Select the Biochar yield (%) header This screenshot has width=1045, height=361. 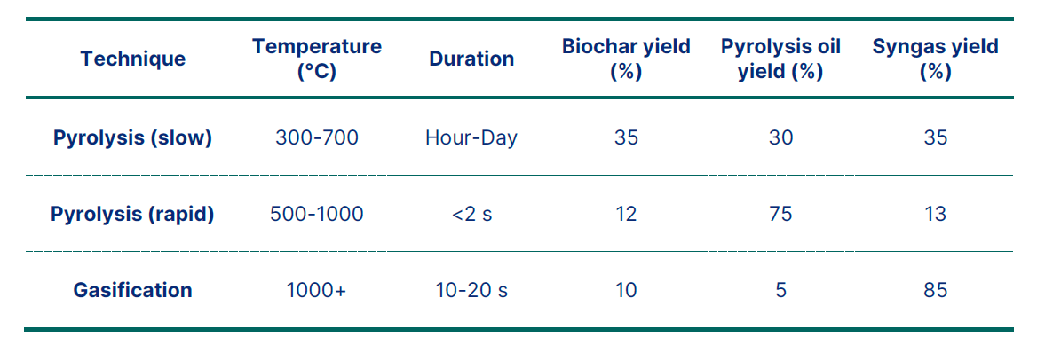[x=626, y=59]
